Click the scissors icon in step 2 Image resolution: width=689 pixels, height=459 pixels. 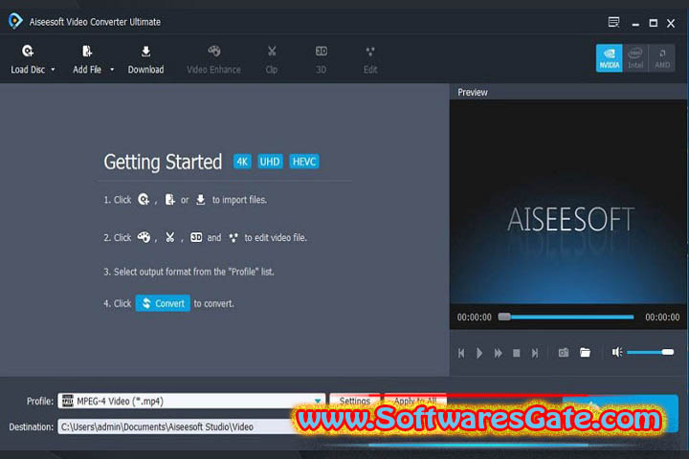point(169,237)
